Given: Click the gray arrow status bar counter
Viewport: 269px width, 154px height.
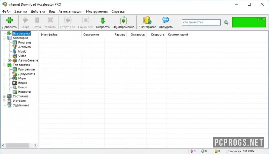Looking at the screenshot, I should tap(204, 151).
